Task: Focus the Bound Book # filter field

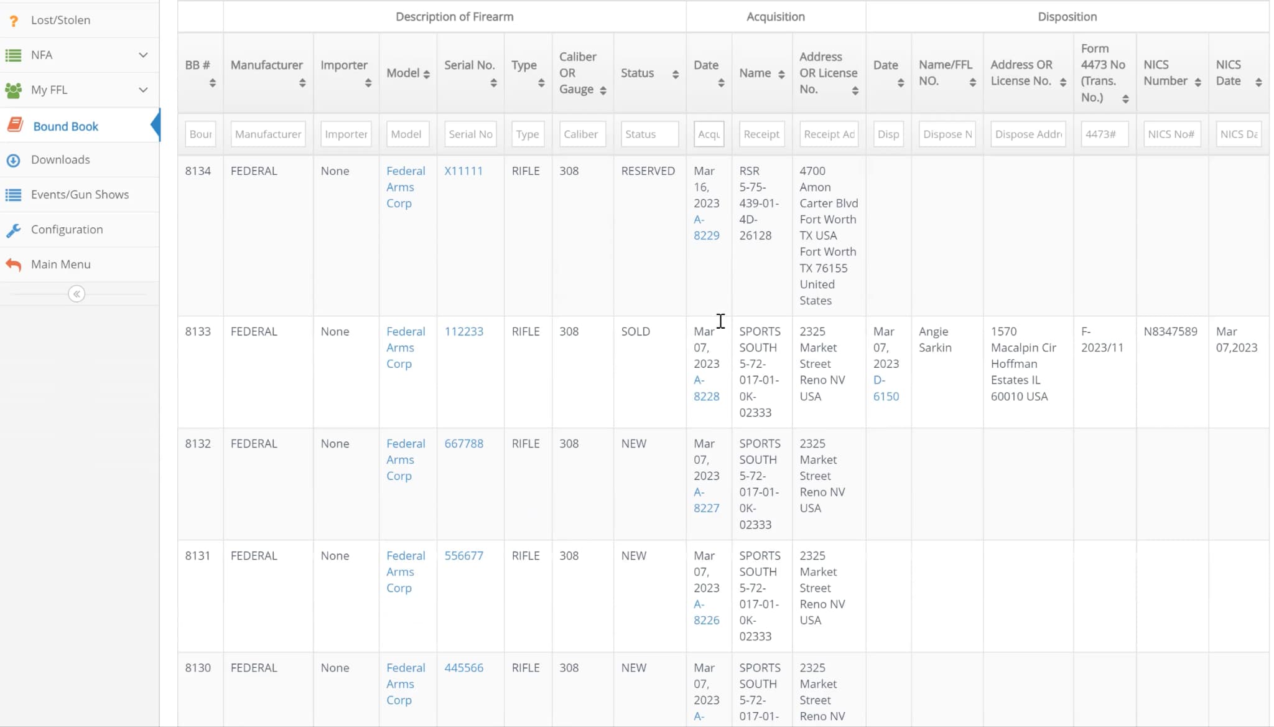Action: [x=200, y=134]
